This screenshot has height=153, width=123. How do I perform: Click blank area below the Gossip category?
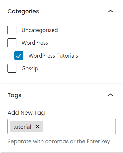pyautogui.click(x=61, y=78)
